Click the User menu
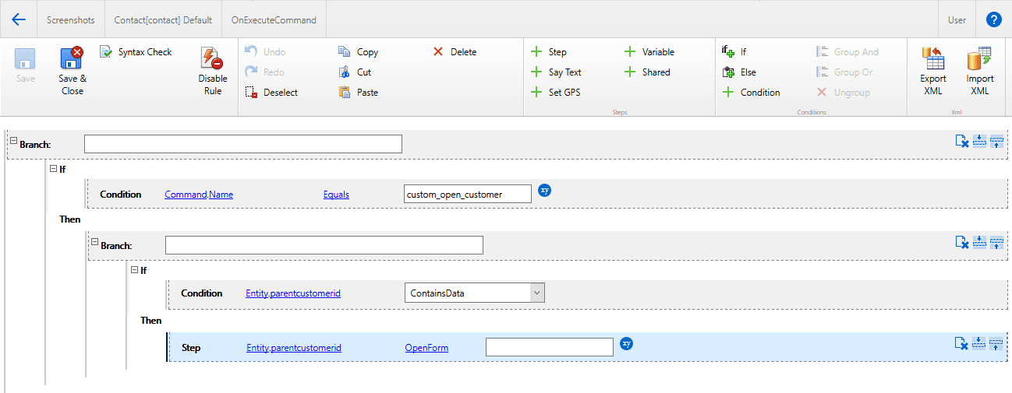Image resolution: width=1012 pixels, height=393 pixels. point(957,20)
